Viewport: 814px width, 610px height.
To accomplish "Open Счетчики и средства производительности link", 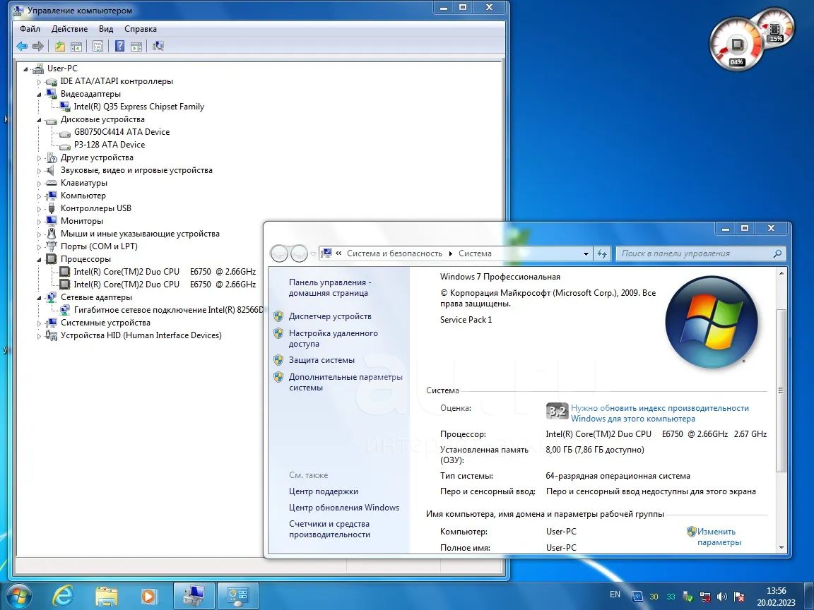I will pos(330,529).
